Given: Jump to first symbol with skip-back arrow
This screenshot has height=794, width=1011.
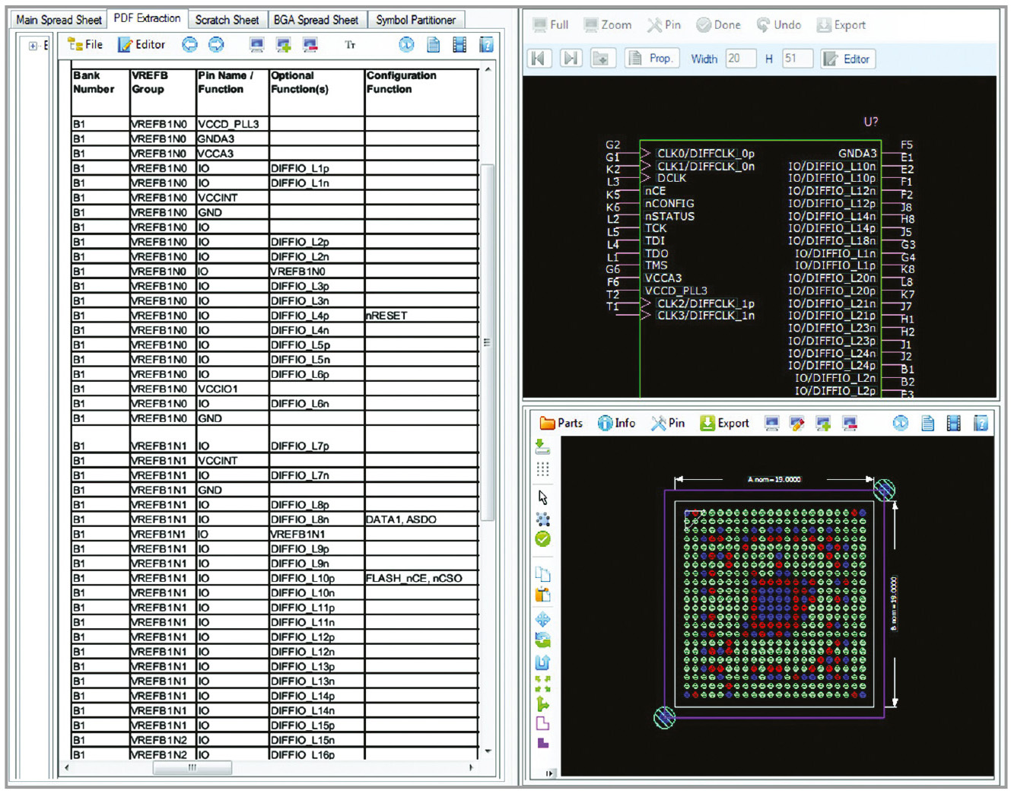Looking at the screenshot, I should click(x=539, y=59).
